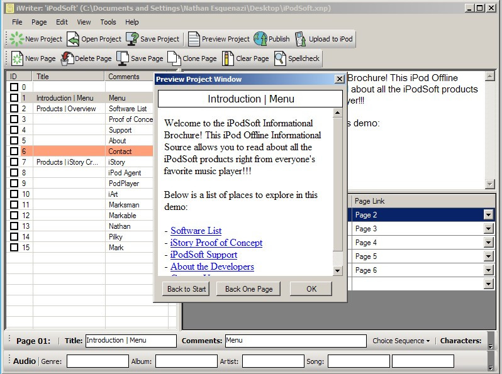Click the Clone Page icon

[x=174, y=58]
